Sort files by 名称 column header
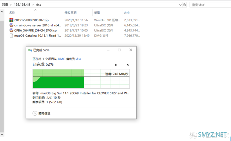The image size is (231, 141). tap(12, 13)
